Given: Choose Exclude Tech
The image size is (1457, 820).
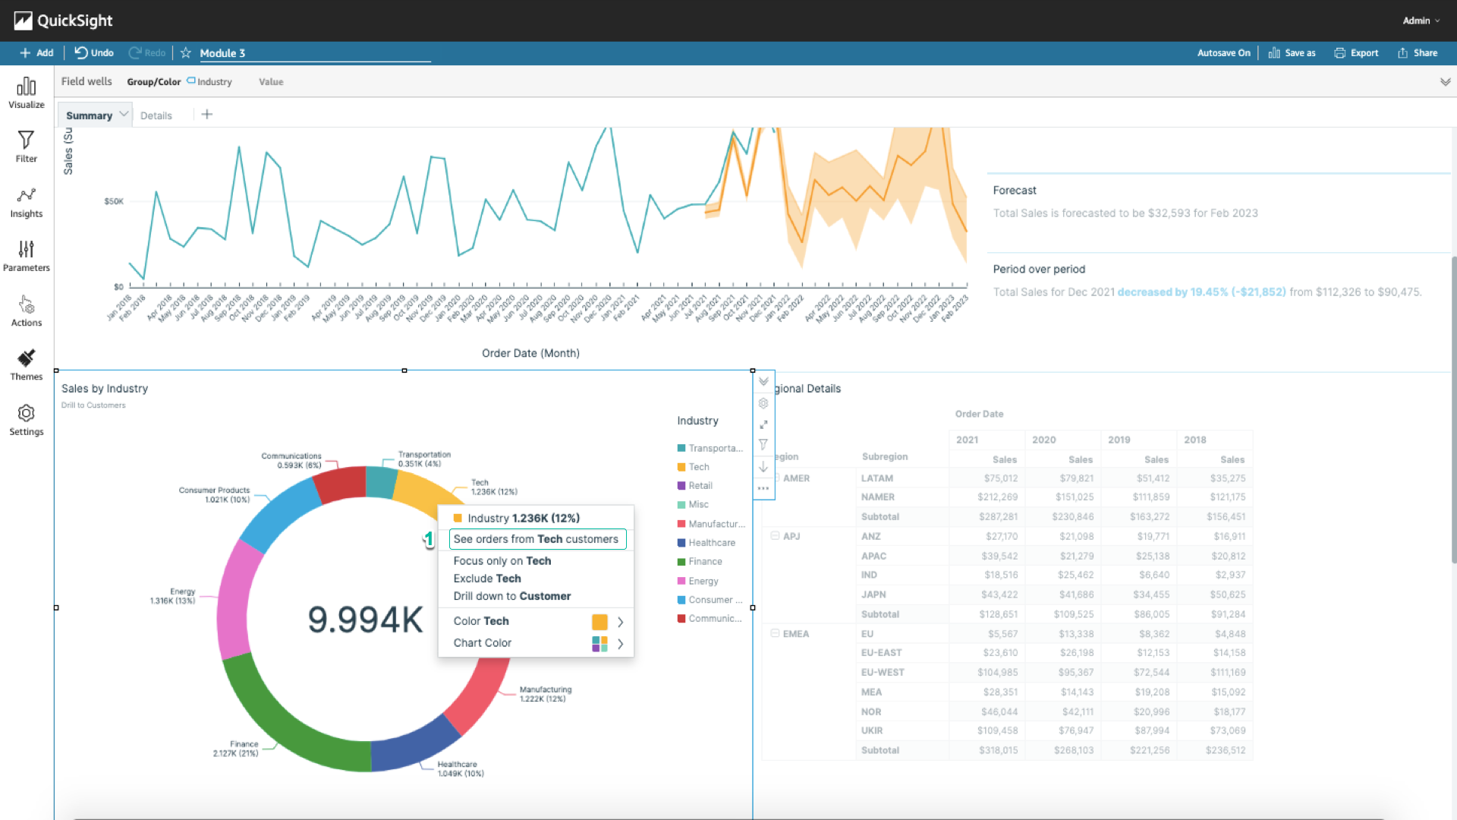Looking at the screenshot, I should (x=487, y=579).
